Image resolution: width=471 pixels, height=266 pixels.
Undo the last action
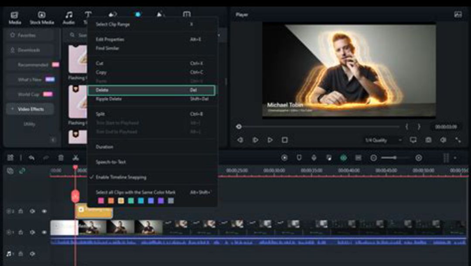(31, 157)
